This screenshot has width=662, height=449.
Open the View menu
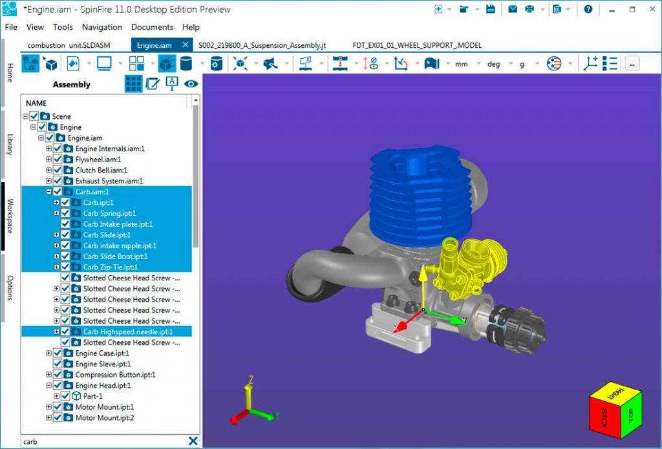click(35, 27)
